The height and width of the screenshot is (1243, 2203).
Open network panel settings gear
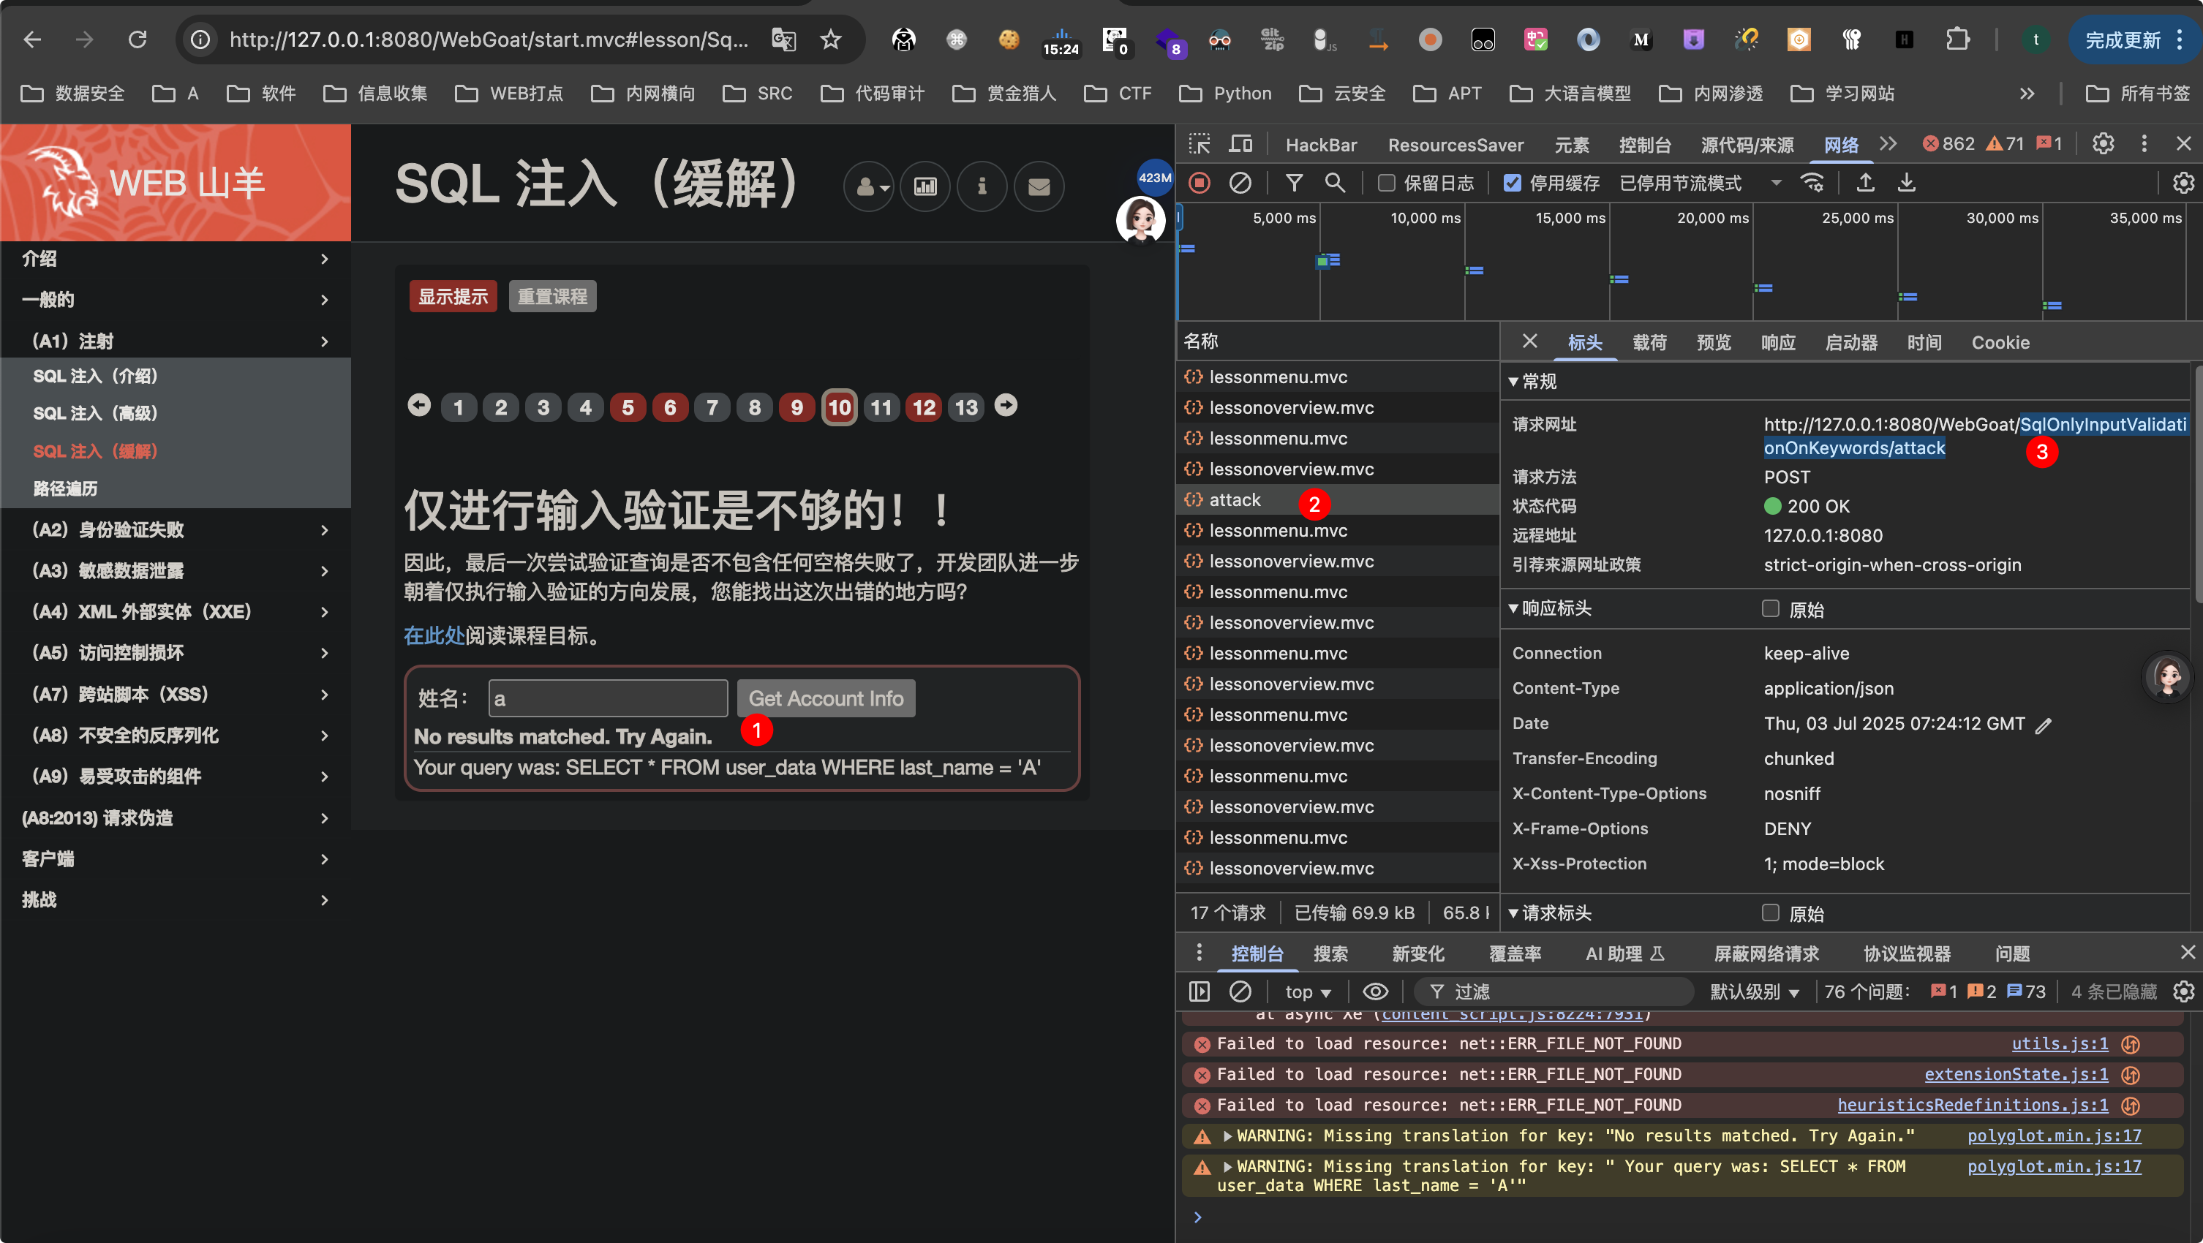(x=2183, y=182)
